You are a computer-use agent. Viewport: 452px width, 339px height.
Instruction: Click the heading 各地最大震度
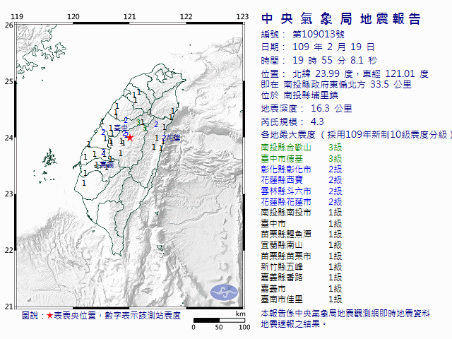(288, 135)
